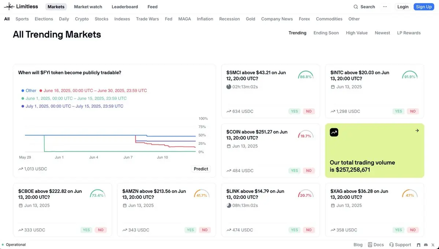Click the Limitless logo icon

pos(9,7)
